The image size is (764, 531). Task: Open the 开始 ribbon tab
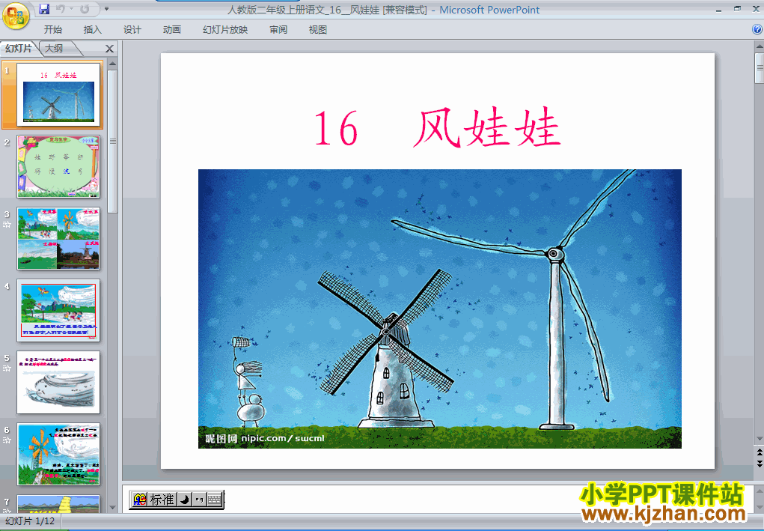(x=52, y=30)
